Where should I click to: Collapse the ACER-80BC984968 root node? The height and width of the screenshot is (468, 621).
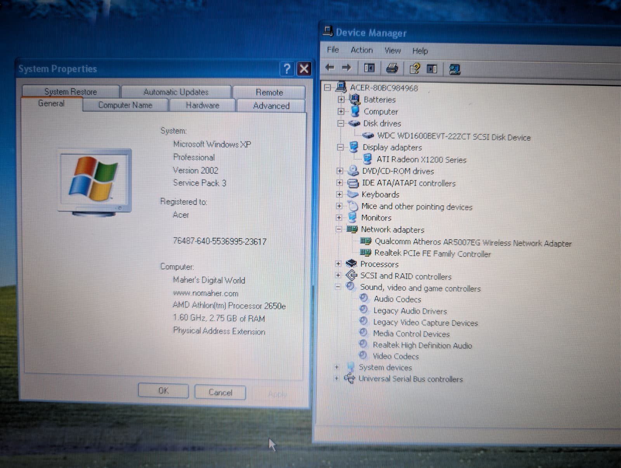[328, 87]
